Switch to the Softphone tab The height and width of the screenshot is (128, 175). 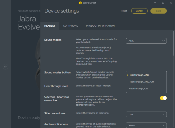[70, 26]
